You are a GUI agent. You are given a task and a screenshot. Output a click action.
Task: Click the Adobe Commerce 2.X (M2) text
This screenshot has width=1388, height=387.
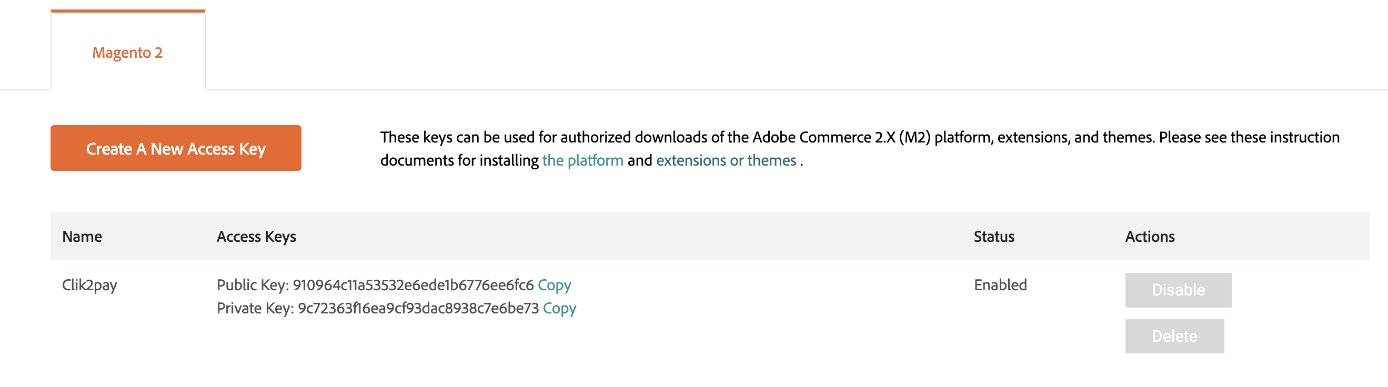click(841, 137)
